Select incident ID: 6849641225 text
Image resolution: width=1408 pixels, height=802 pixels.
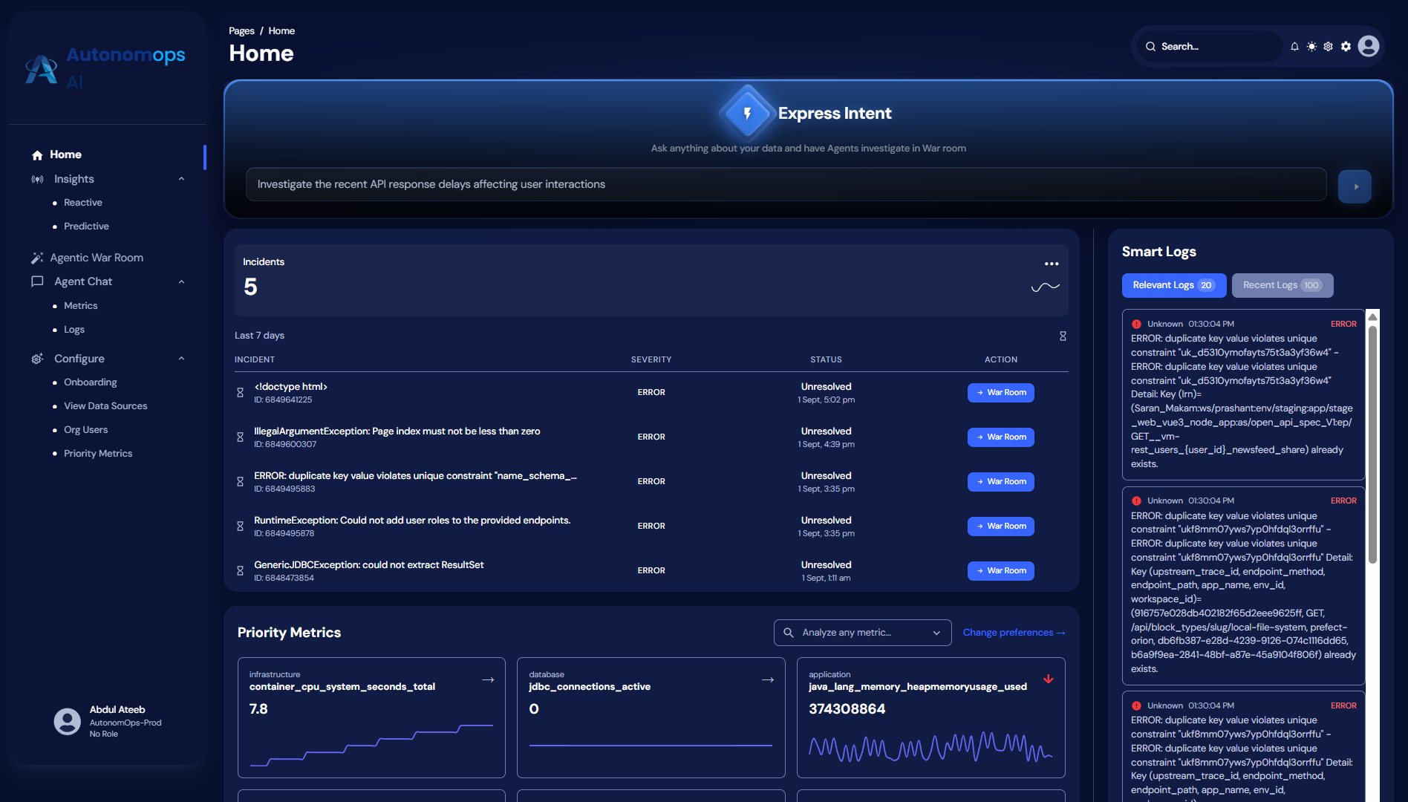283,400
